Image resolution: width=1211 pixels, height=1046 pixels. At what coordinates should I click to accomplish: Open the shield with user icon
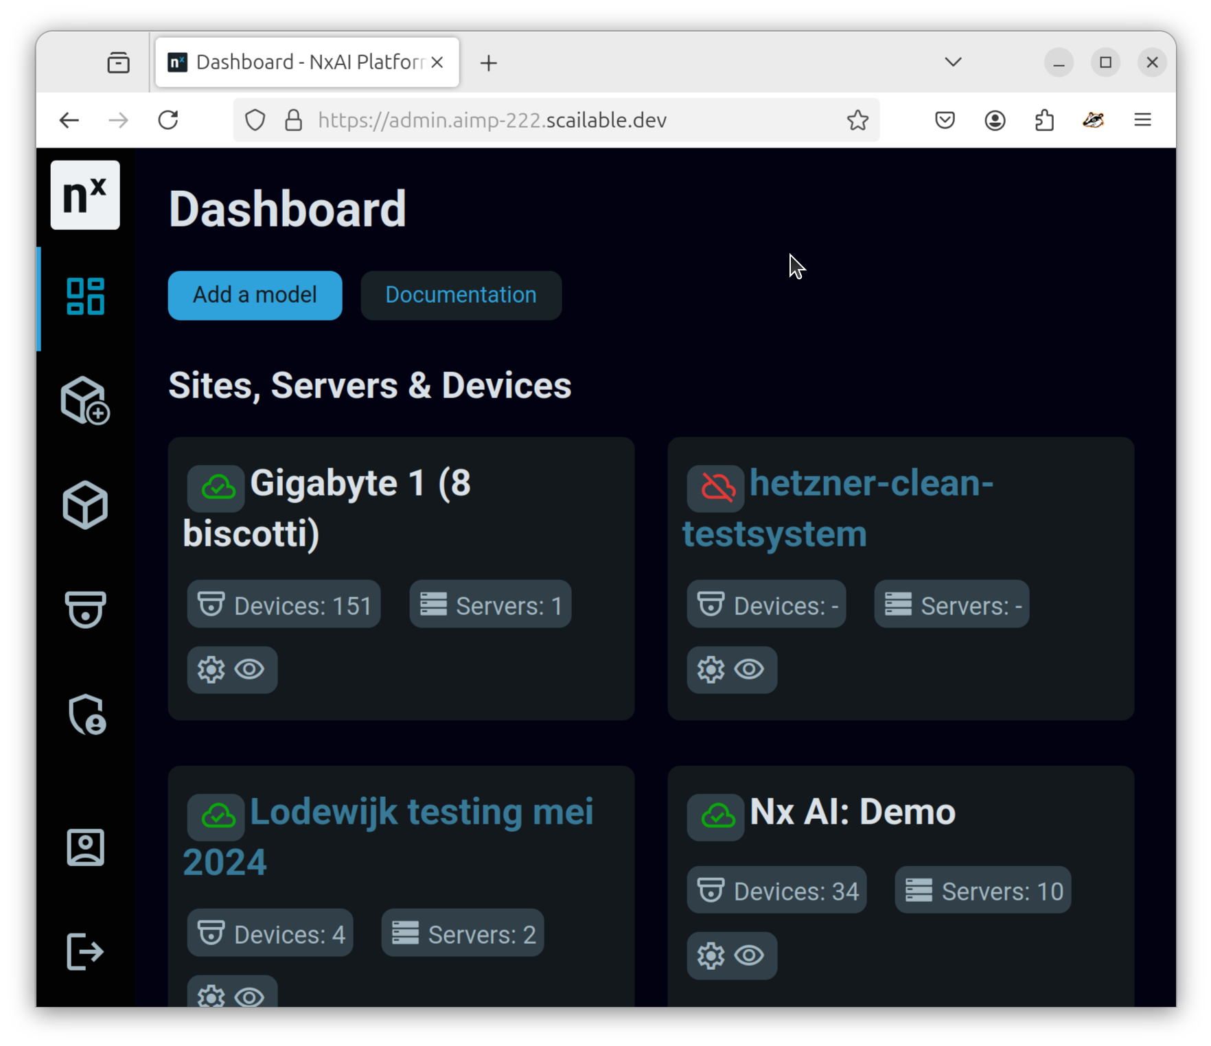[86, 714]
